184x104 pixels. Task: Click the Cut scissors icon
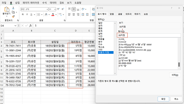pos(13,8)
